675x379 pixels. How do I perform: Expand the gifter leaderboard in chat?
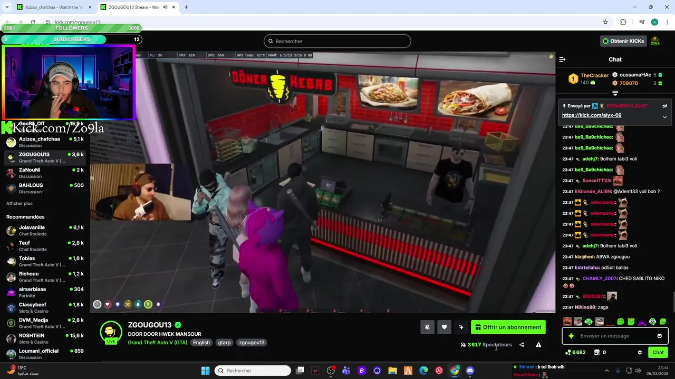pyautogui.click(x=615, y=93)
